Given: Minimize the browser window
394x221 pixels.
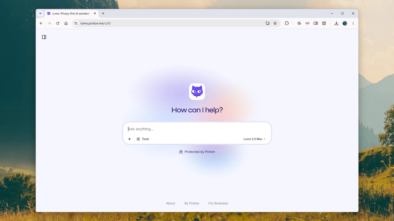Looking at the screenshot, I should point(332,13).
